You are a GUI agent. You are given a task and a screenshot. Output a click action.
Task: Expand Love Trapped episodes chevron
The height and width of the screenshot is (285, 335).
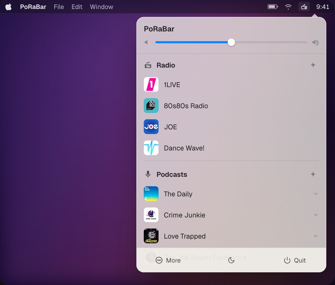(x=316, y=236)
